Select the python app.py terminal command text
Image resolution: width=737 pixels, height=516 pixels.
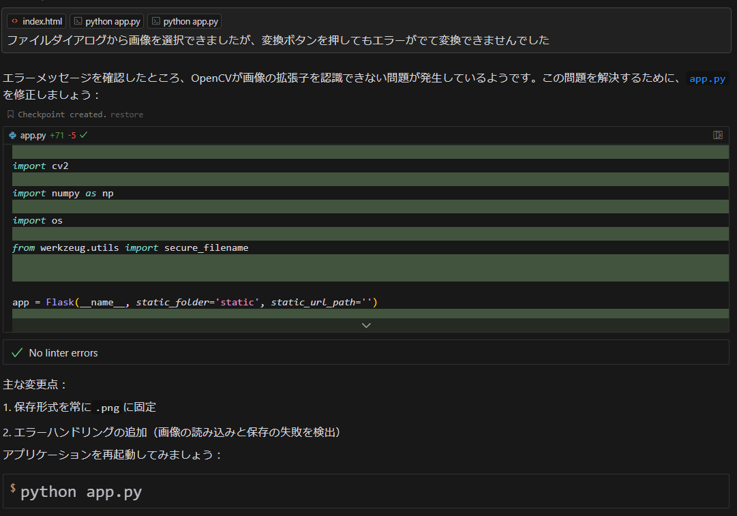[x=82, y=491]
